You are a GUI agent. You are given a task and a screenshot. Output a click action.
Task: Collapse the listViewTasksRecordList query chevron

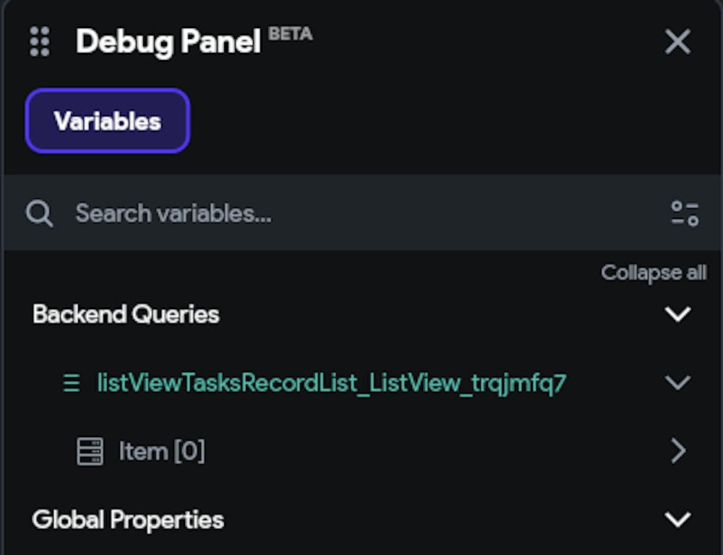click(677, 383)
